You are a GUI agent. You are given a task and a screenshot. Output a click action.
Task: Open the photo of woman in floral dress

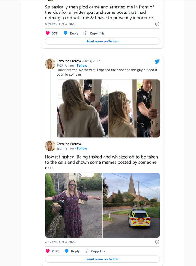(74, 205)
